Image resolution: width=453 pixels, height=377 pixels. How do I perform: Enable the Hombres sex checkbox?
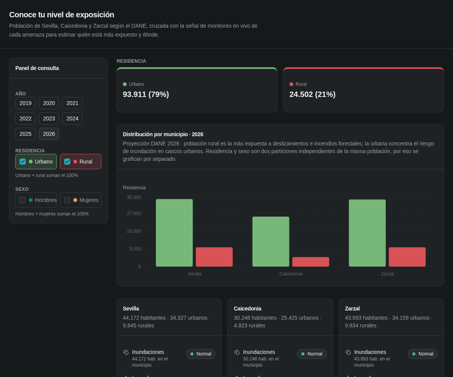click(x=23, y=200)
